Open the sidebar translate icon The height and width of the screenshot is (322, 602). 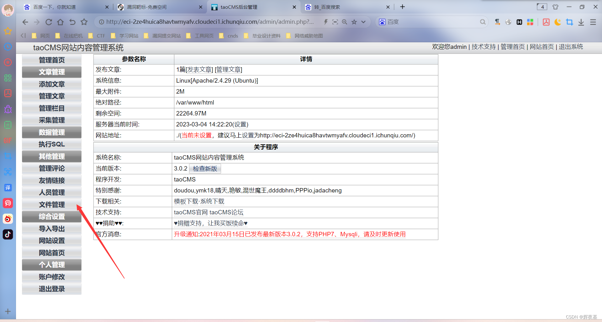(x=8, y=187)
